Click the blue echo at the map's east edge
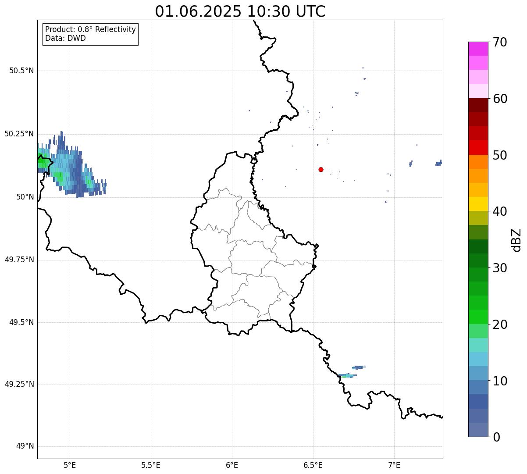The height and width of the screenshot is (474, 527). [x=438, y=163]
